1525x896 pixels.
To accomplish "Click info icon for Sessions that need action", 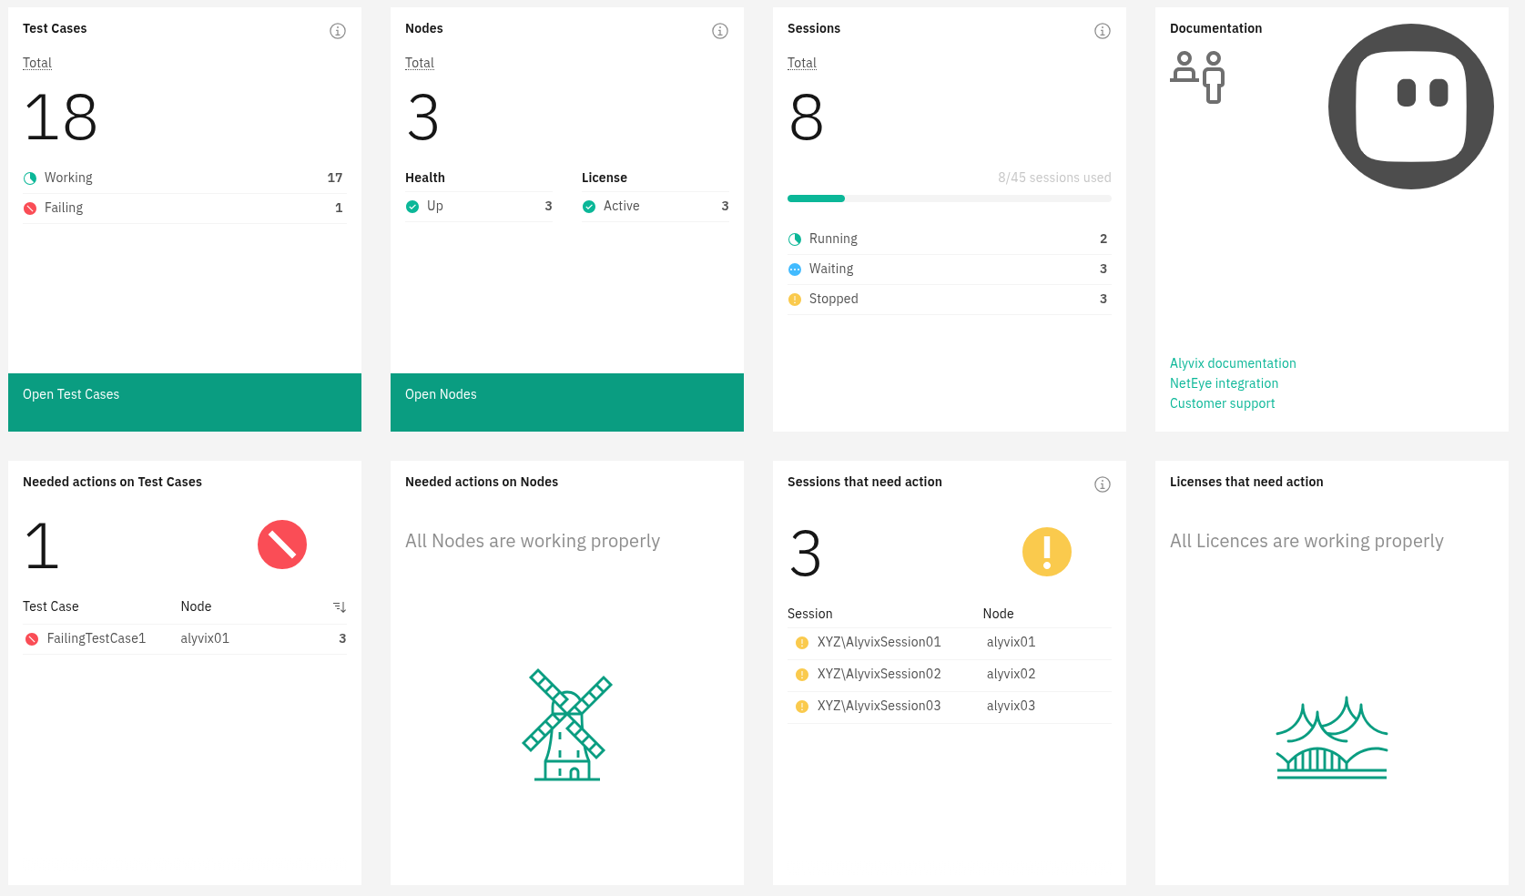I will (1102, 484).
